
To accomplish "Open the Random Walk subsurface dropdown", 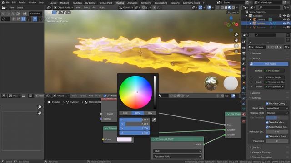I will [x=177, y=156].
